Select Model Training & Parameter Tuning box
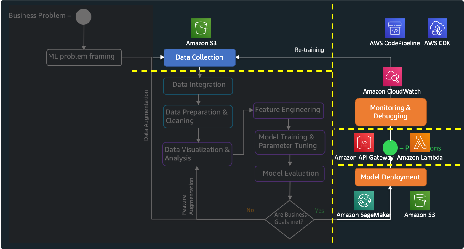The height and width of the screenshot is (249, 464). point(290,142)
